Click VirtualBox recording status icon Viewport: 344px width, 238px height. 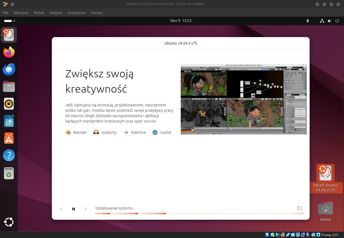(303, 235)
